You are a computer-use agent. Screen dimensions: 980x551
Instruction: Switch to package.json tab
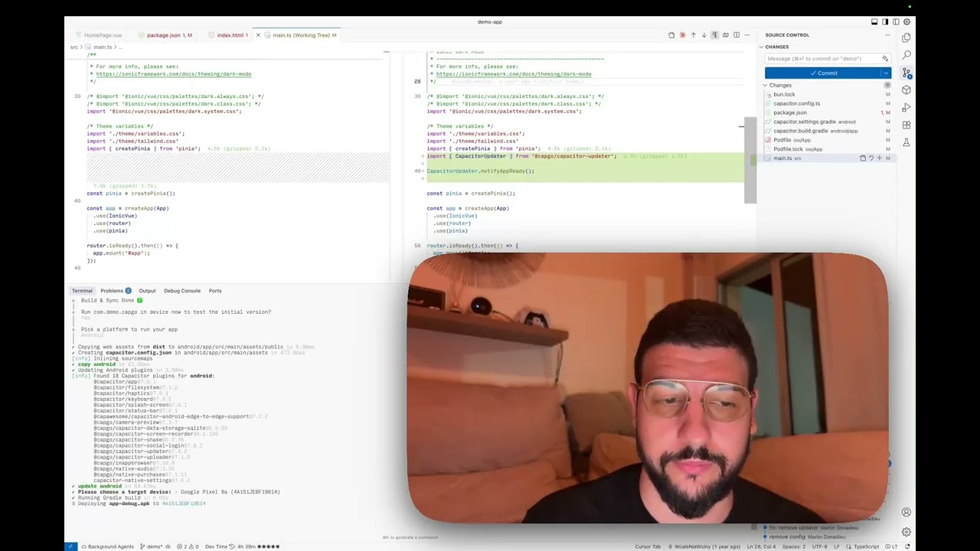(164, 35)
